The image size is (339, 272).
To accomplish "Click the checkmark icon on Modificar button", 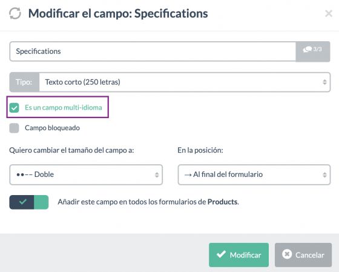I will coord(221,254).
